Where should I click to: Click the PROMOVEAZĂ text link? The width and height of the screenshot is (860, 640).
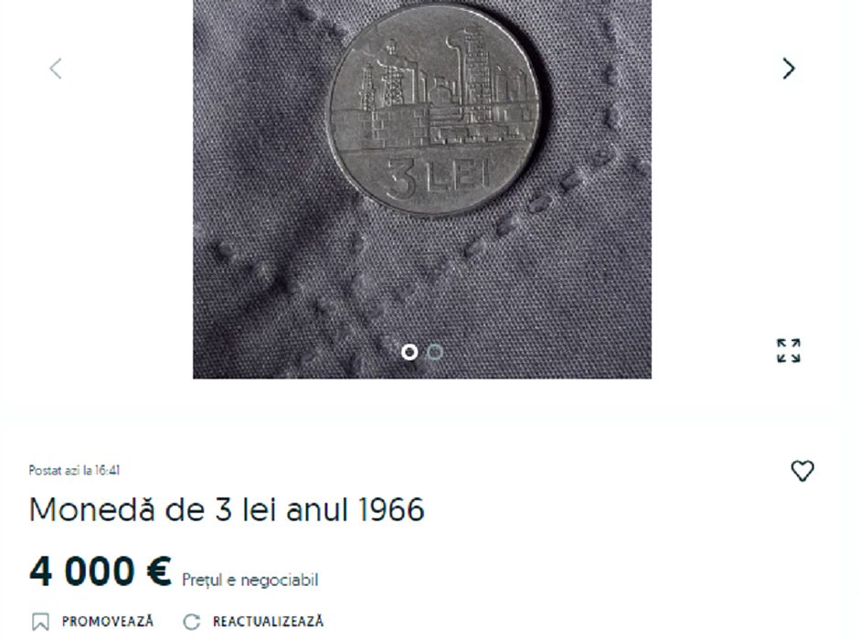108,622
